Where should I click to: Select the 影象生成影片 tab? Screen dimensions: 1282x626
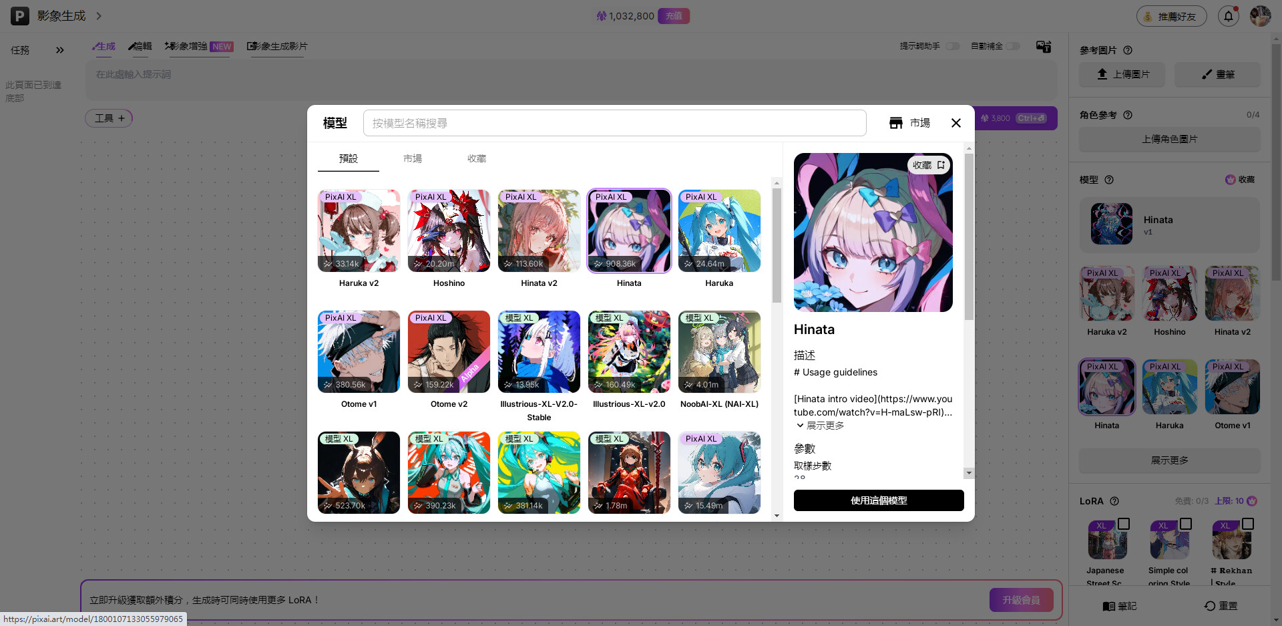tap(277, 46)
